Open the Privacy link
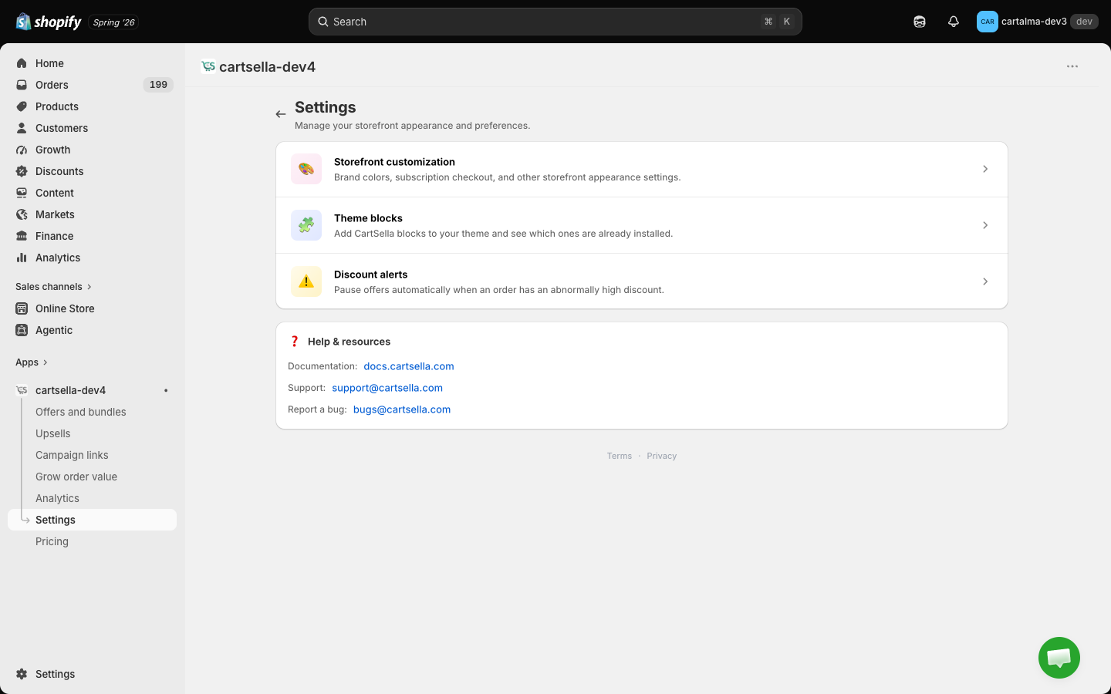 click(x=662, y=456)
